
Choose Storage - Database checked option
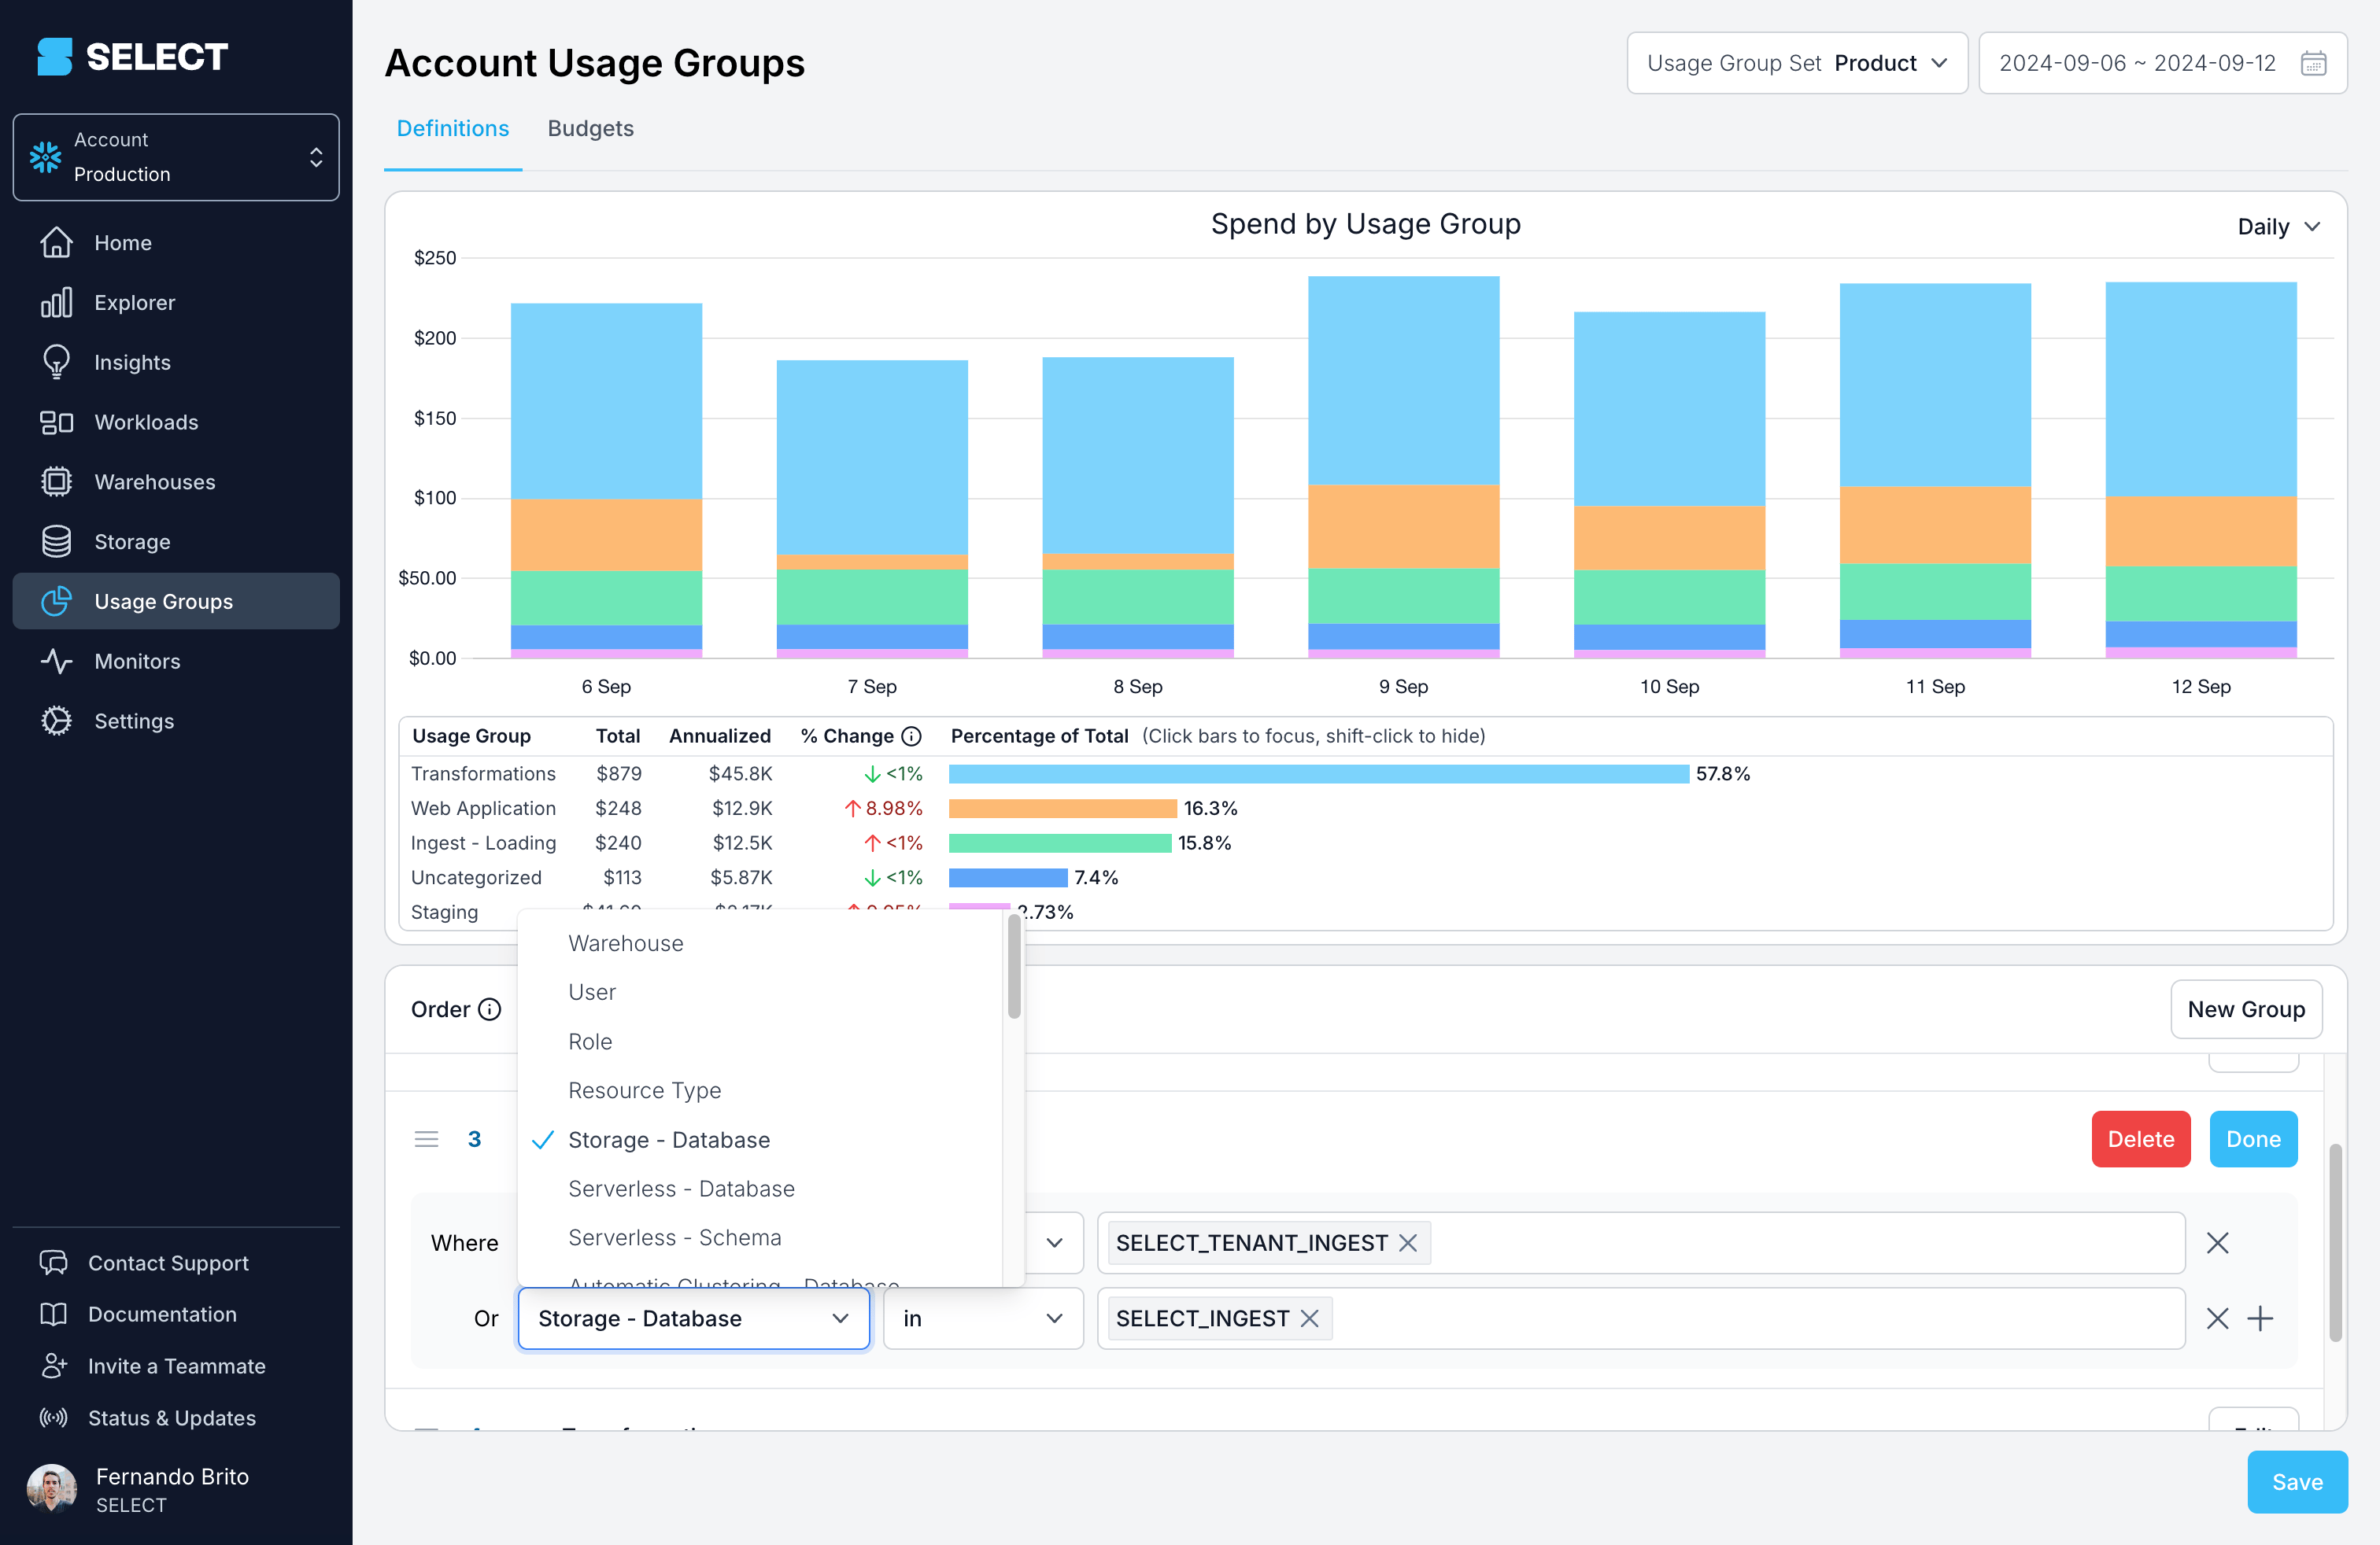tap(669, 1139)
